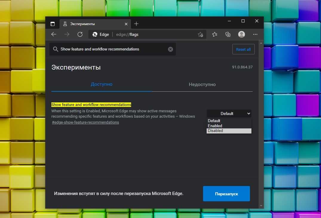
Task: Click the Edge logo in address bar
Action: (x=95, y=34)
